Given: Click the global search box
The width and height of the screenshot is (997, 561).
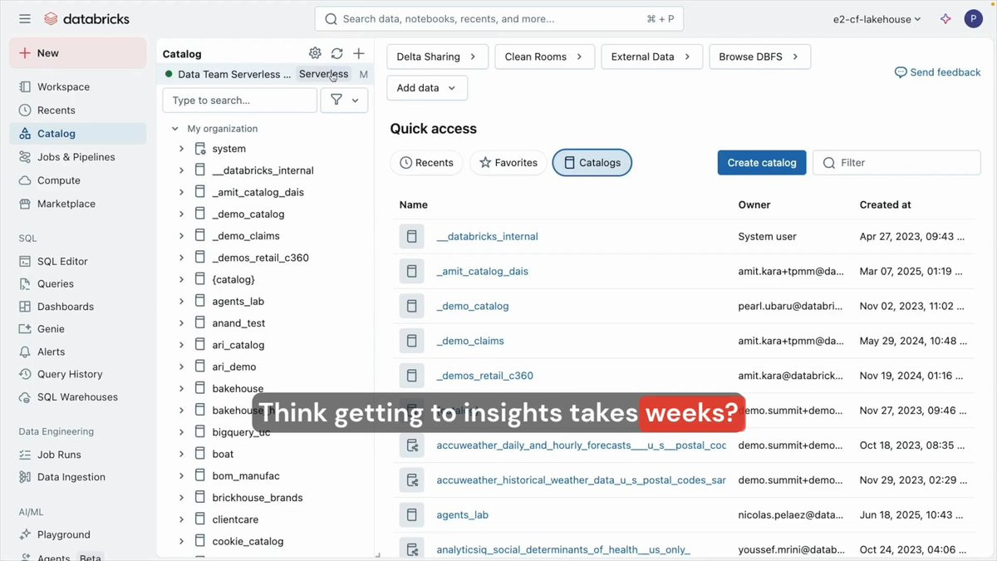Looking at the screenshot, I should 498,18.
